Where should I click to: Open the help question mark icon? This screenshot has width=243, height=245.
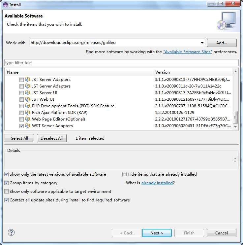click(x=11, y=232)
